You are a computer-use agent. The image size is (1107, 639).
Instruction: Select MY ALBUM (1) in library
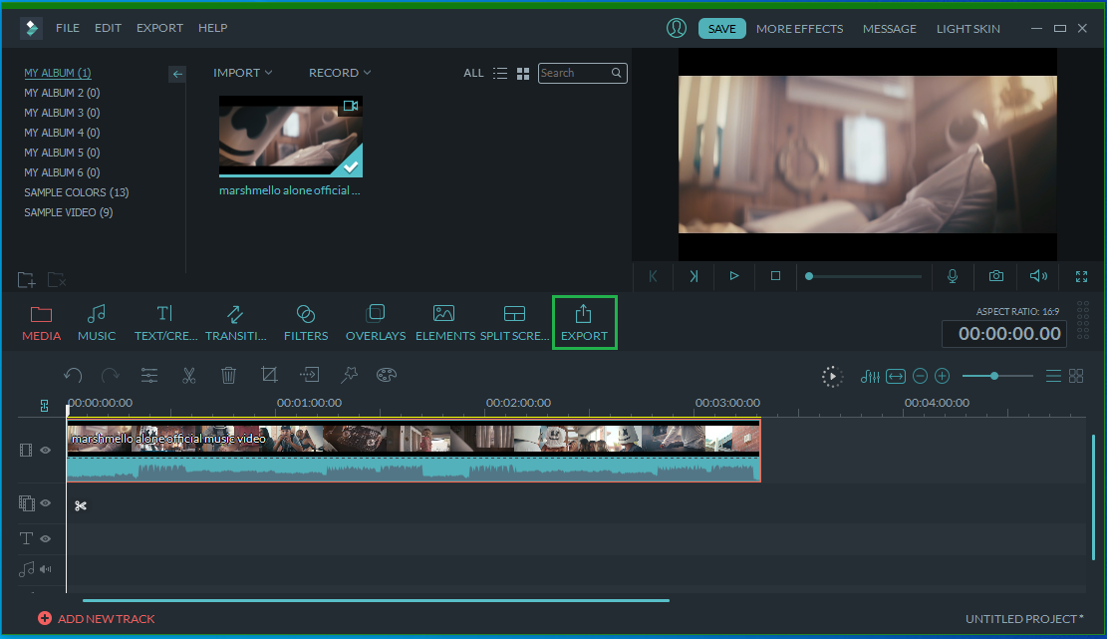point(58,73)
